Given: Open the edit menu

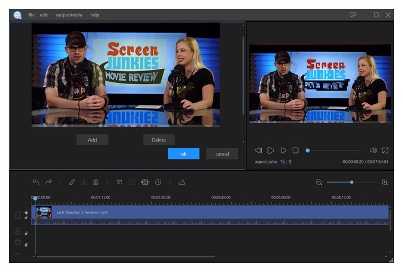Looking at the screenshot, I should (x=44, y=15).
